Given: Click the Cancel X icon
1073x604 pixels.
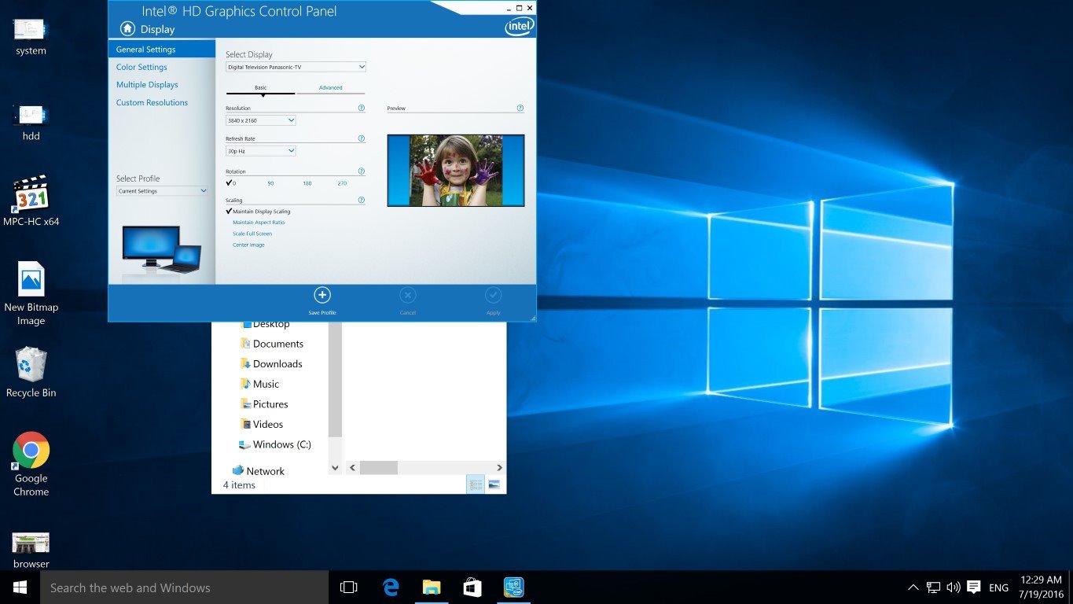Looking at the screenshot, I should pos(407,295).
